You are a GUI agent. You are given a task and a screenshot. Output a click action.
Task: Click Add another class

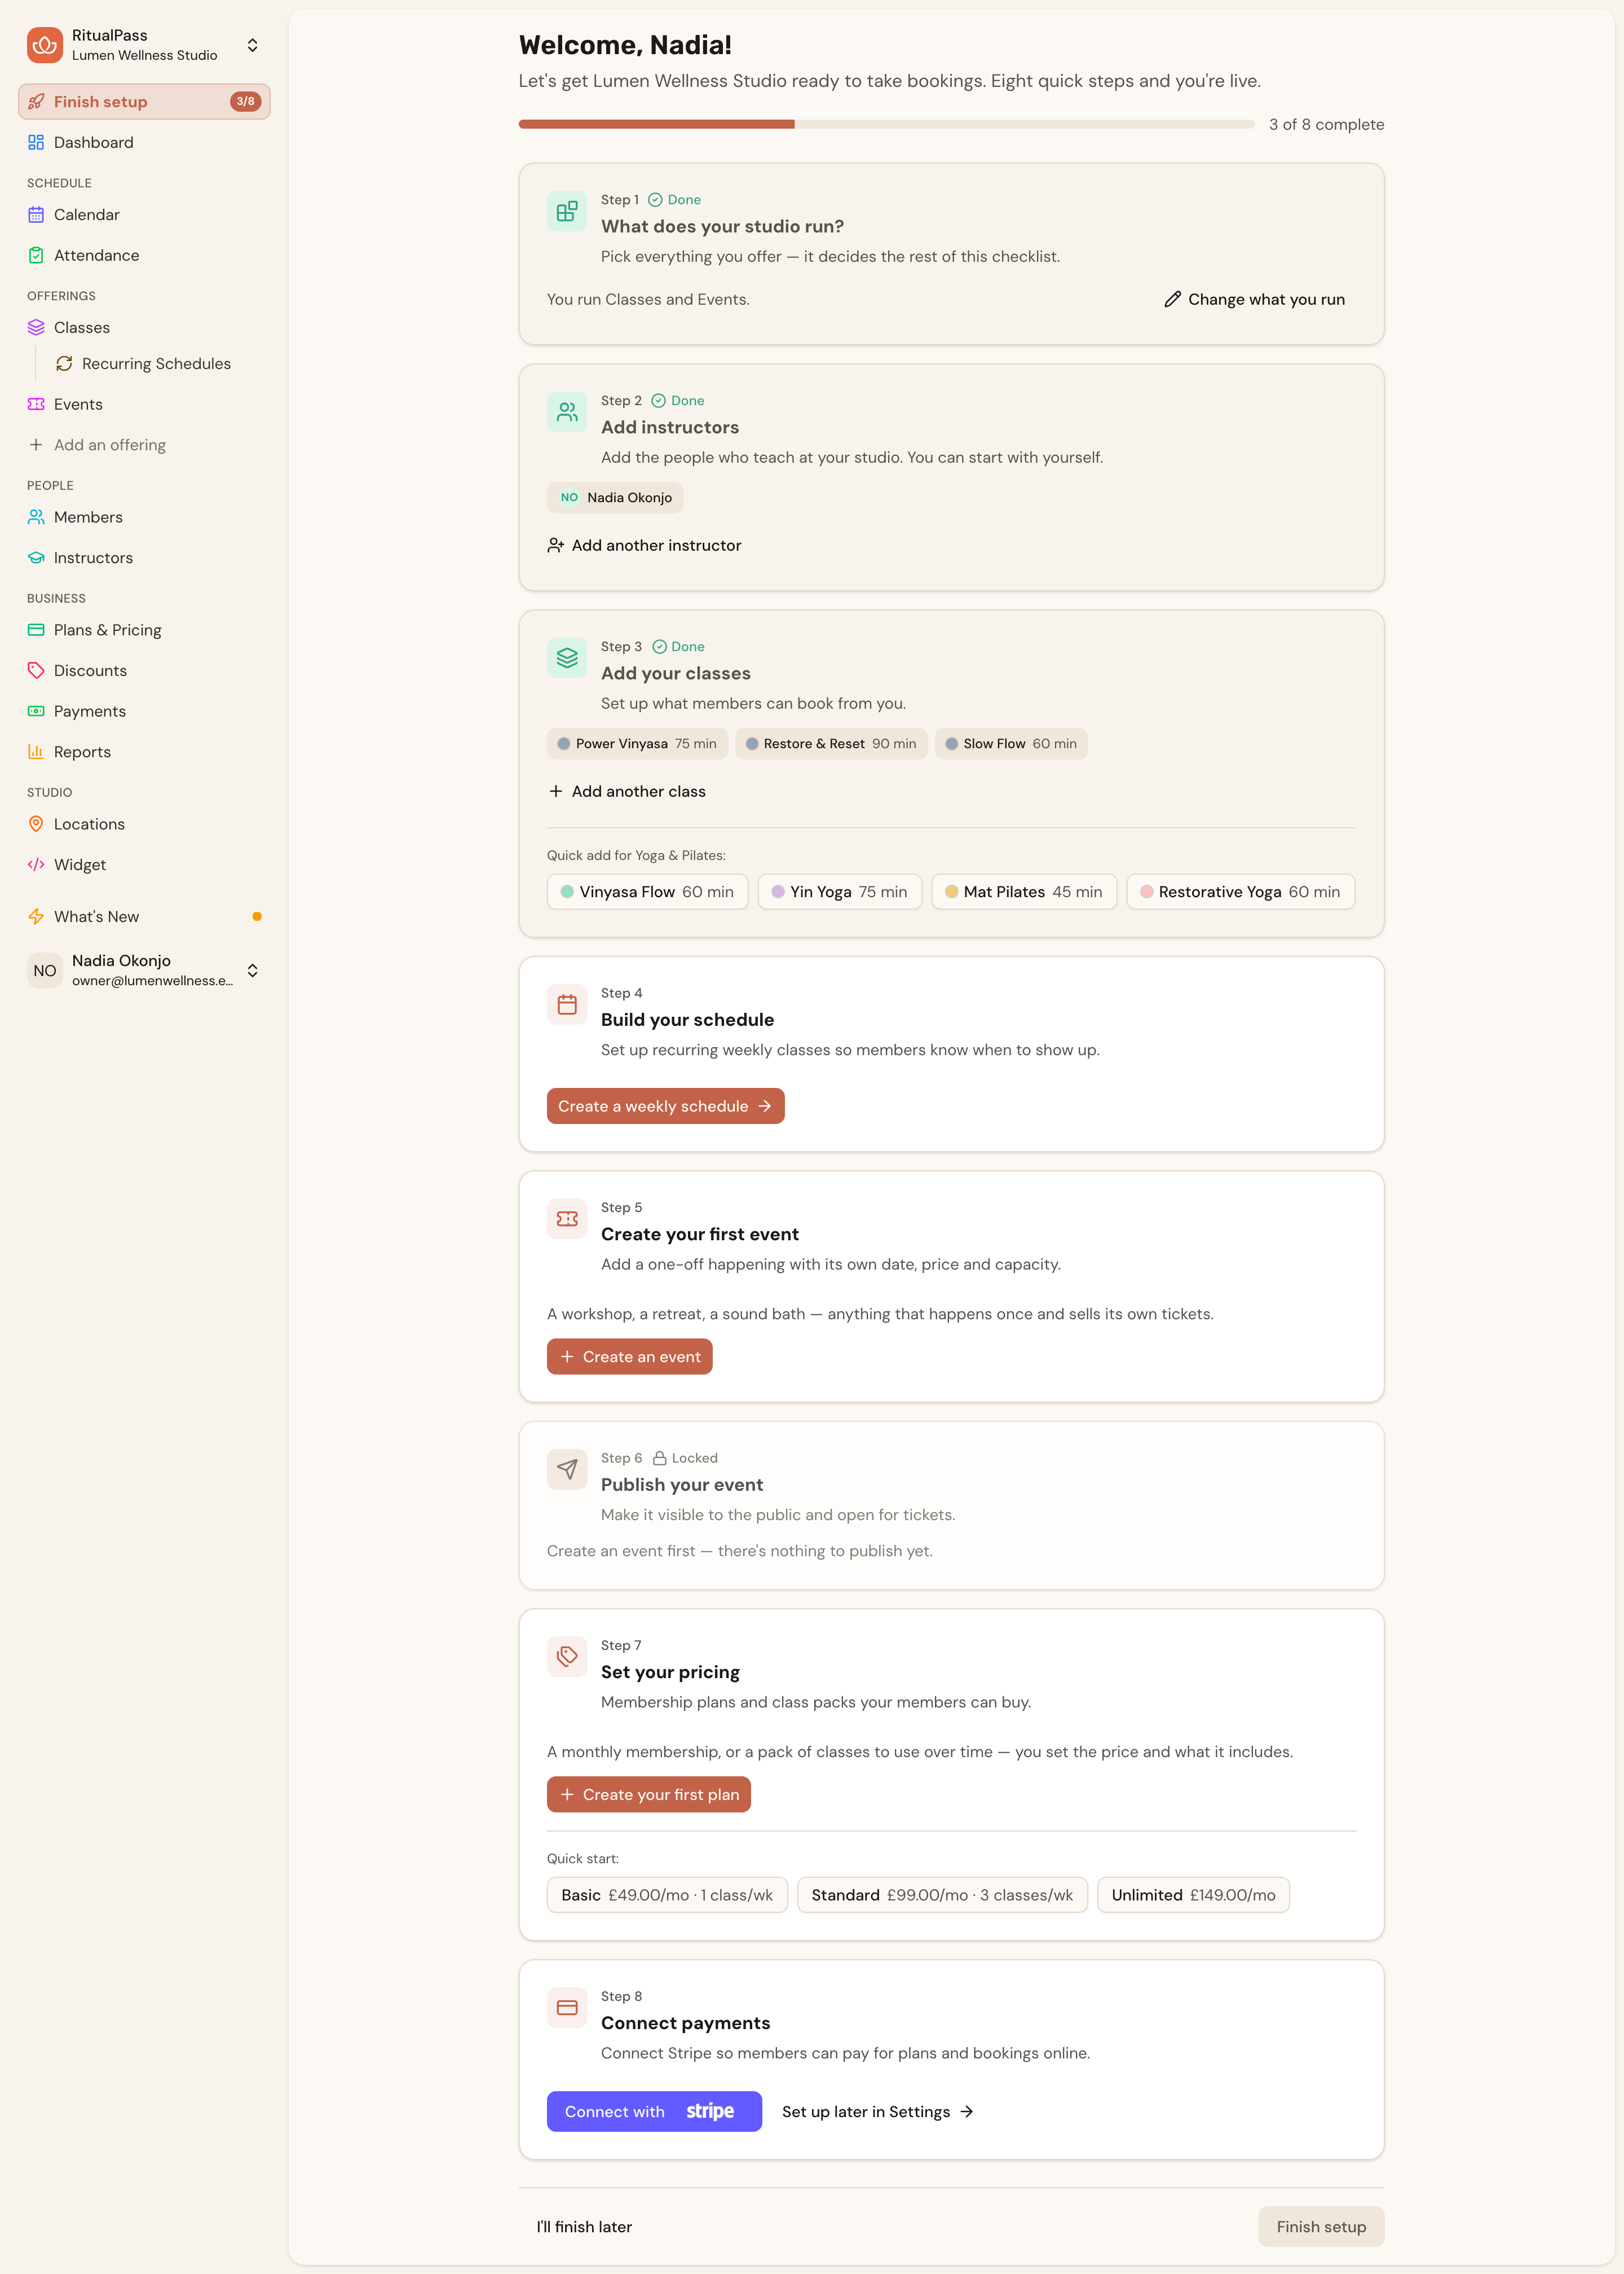(x=626, y=791)
